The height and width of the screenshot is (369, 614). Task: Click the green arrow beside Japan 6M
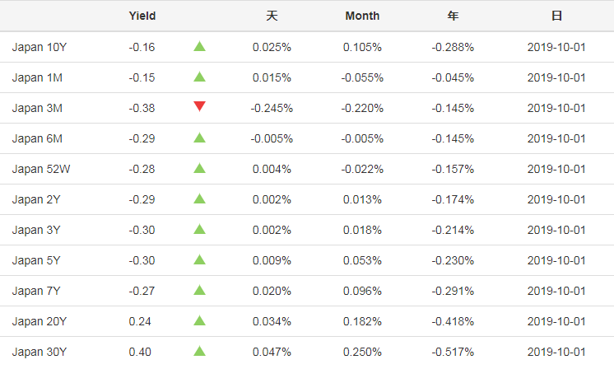(199, 138)
